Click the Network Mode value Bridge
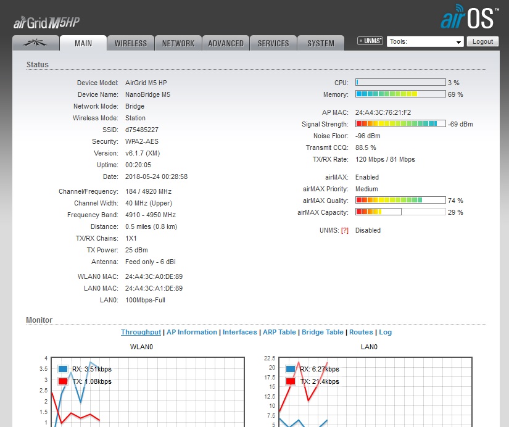This screenshot has width=509, height=427. point(134,106)
